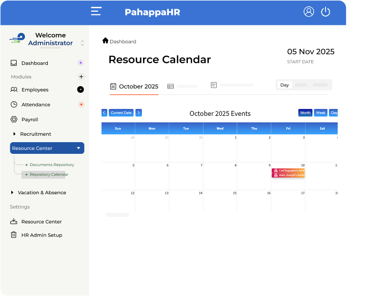Switch to the board view icon

[x=214, y=85]
